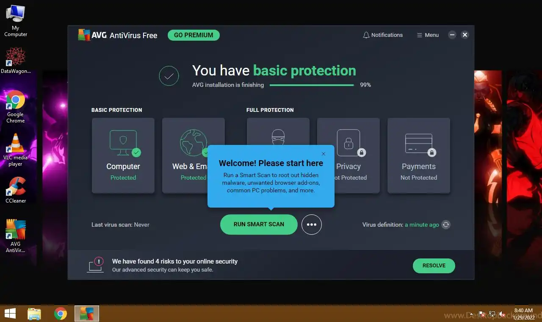Click the 99% progress value
542x322 pixels.
tap(365, 85)
